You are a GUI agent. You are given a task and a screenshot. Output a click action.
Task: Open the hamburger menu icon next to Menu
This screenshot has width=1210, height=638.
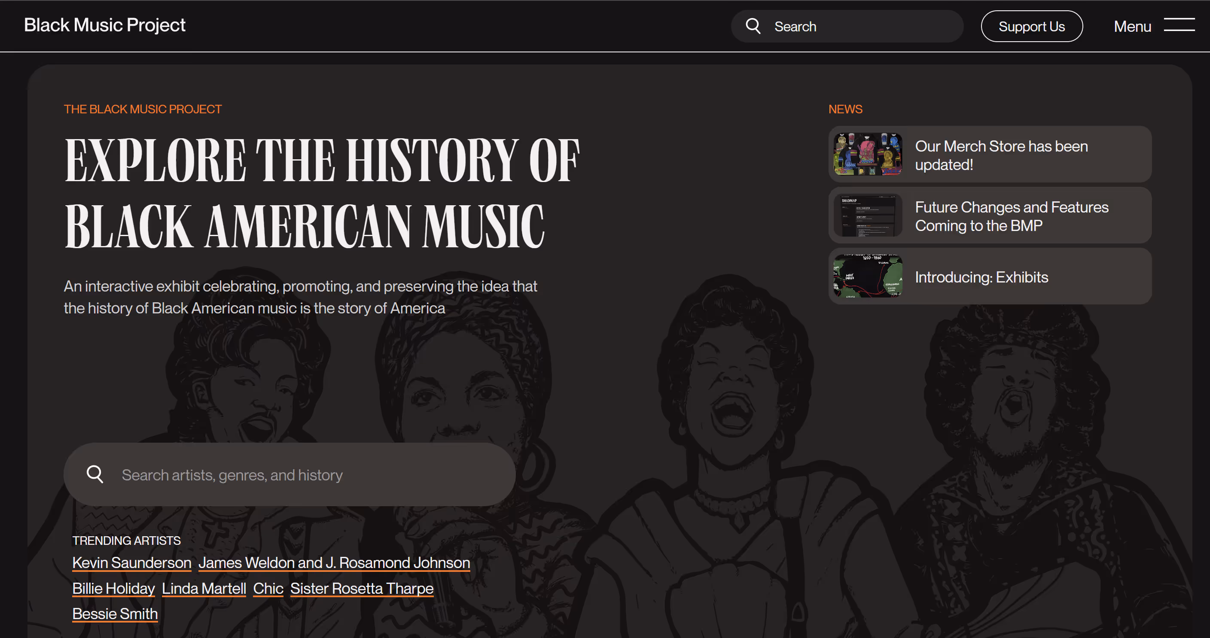pos(1180,26)
